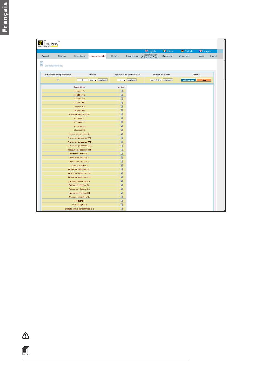The height and width of the screenshot is (370, 262).
Task: Open the Accueil tab
Action: 45,56
